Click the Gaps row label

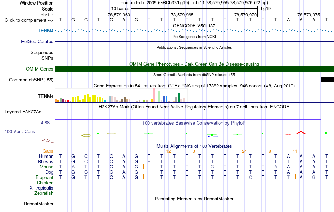48,151
